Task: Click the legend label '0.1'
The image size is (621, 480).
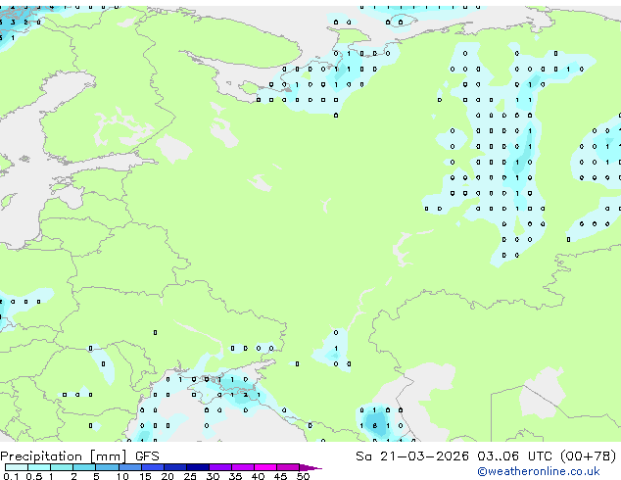Action: tap(11, 476)
